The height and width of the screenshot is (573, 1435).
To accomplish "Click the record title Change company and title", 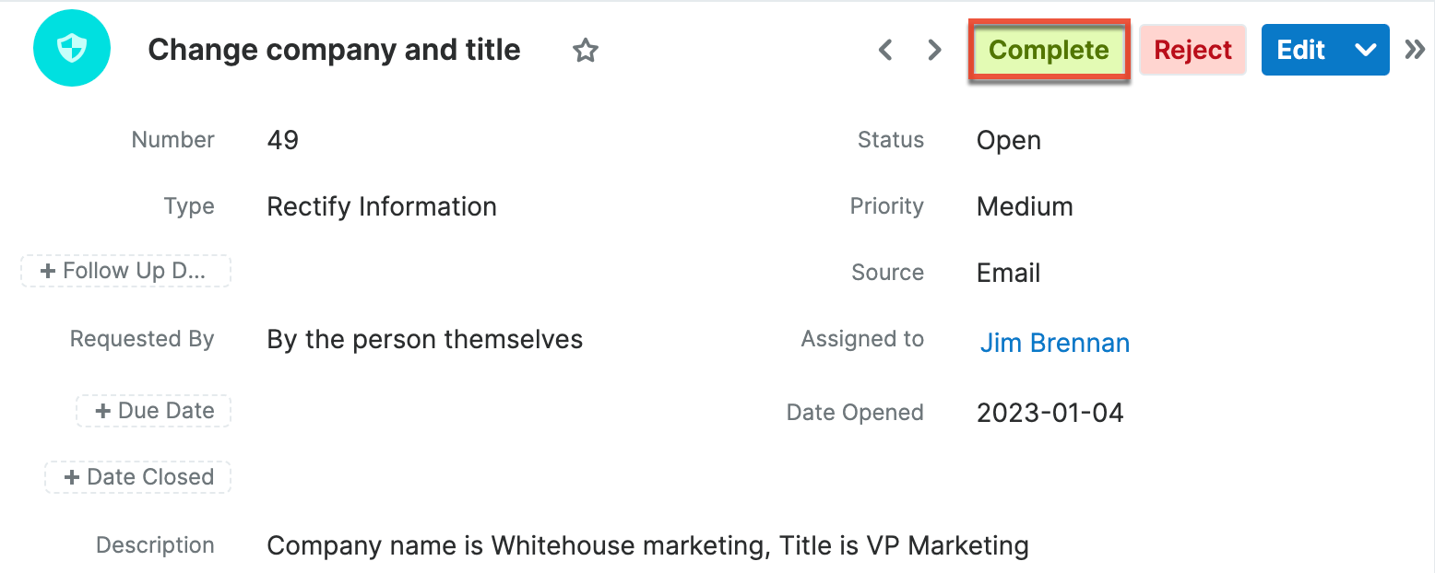I will 334,50.
